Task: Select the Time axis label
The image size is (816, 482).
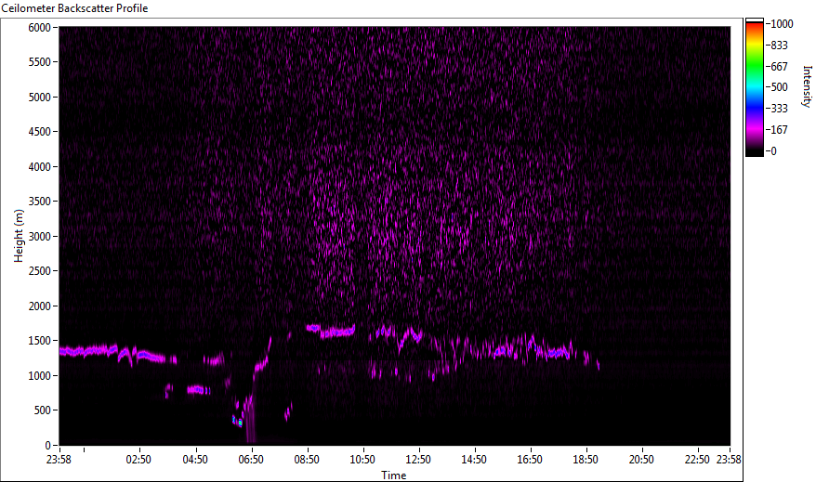Action: click(394, 475)
